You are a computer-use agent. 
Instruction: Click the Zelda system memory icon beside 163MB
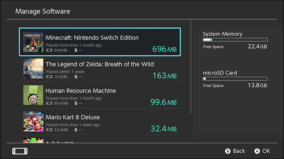click(49, 77)
